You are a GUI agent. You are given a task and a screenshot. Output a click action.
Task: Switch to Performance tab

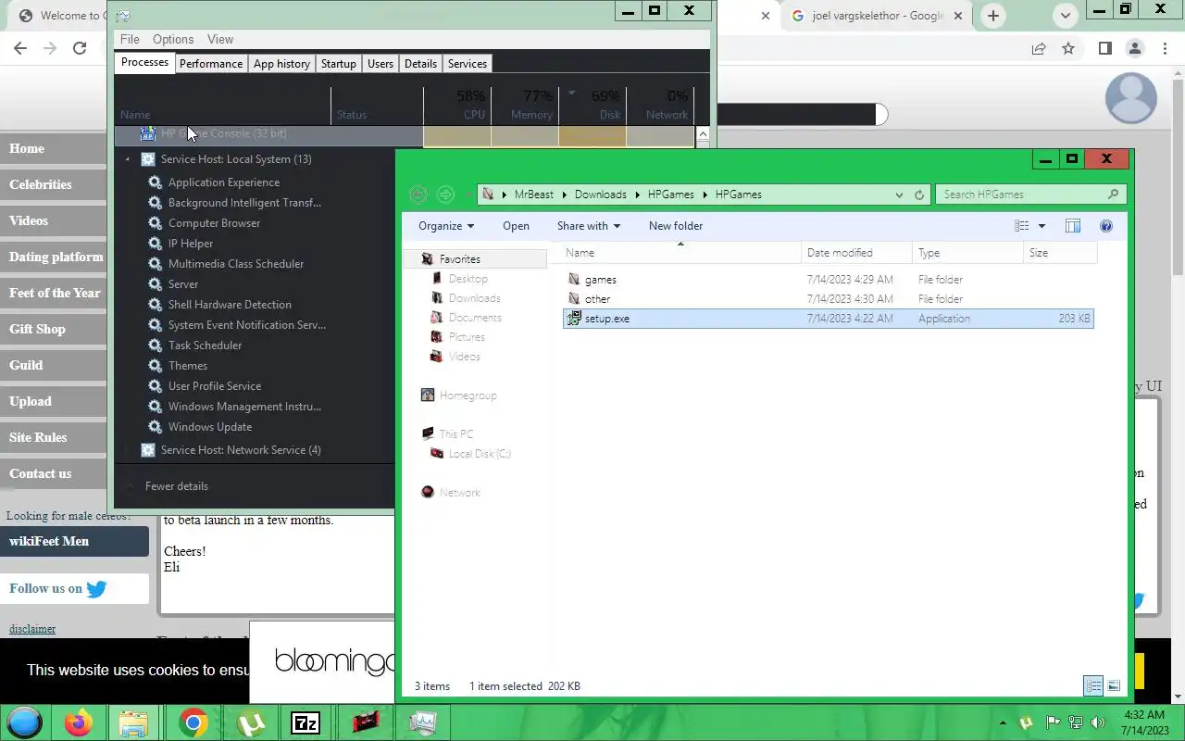(211, 64)
